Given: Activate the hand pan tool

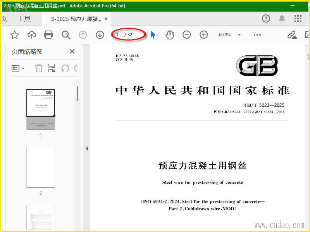Looking at the screenshot, I should pyautogui.click(x=170, y=35).
